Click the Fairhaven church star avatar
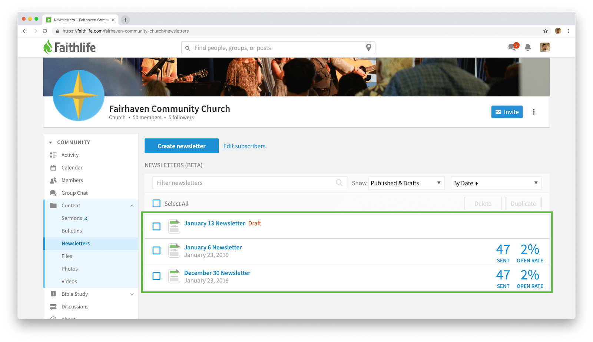 [x=79, y=95]
